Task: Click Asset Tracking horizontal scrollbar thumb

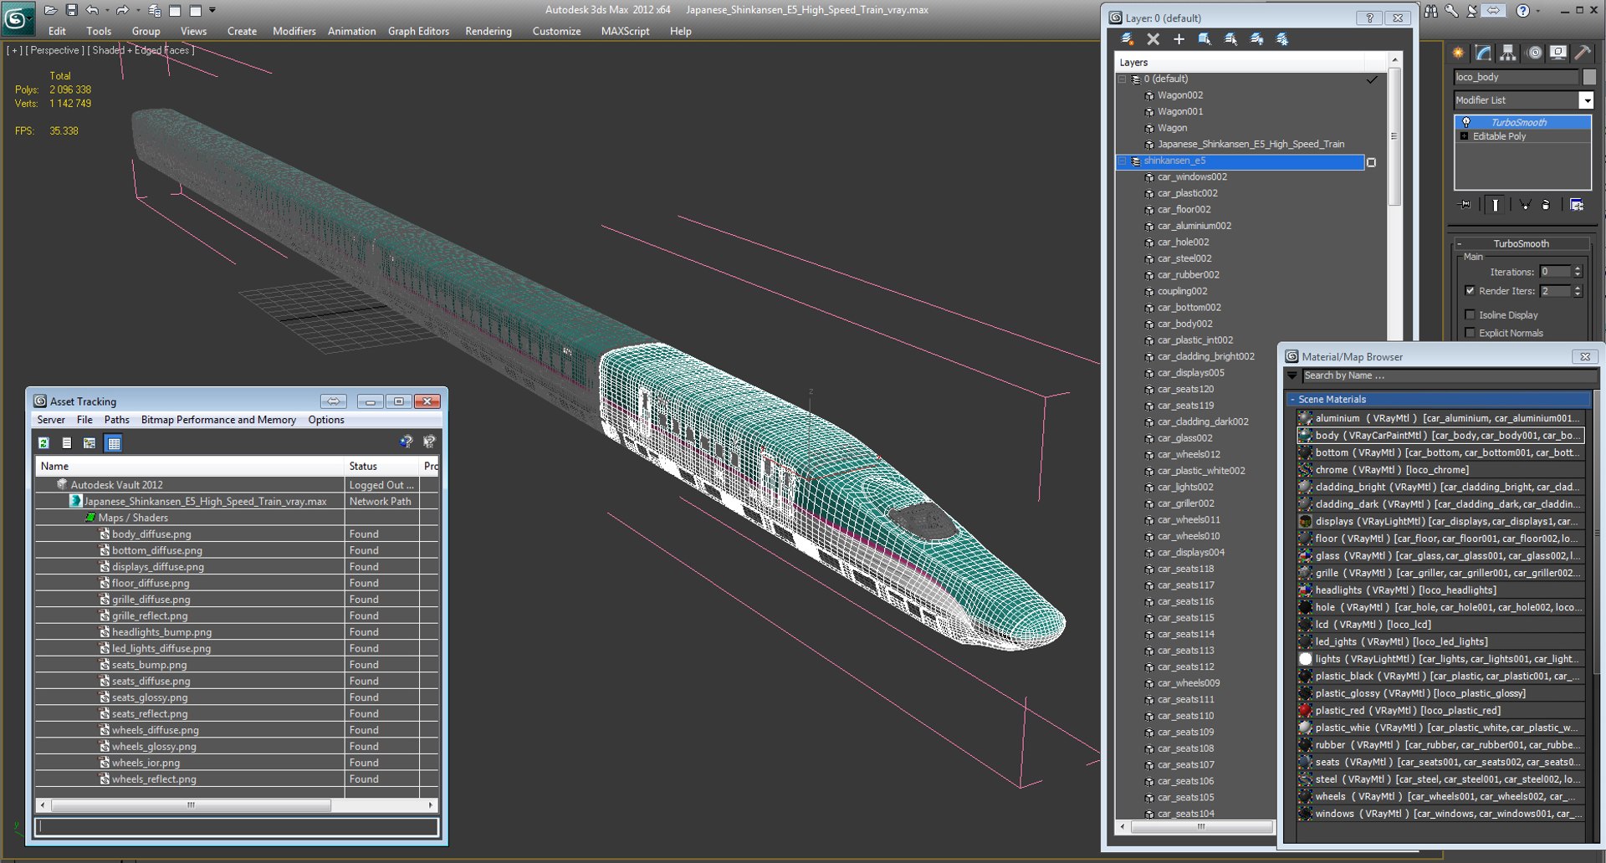Action: coord(191,805)
